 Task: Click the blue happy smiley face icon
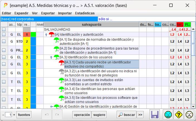[x=168, y=115]
